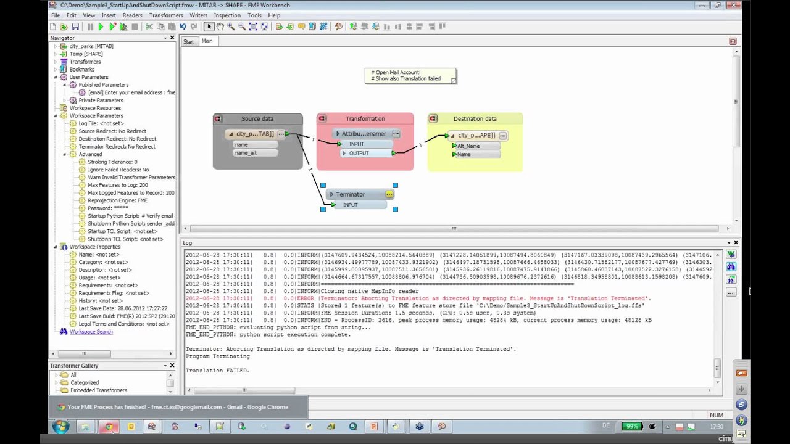Click the Windows Start button
This screenshot has height=444, width=790.
point(60,426)
